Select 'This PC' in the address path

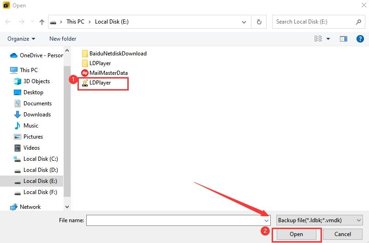point(75,22)
